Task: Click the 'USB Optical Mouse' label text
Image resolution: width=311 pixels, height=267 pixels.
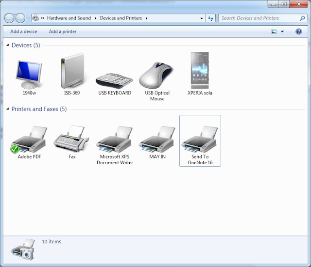Action: pos(157,96)
